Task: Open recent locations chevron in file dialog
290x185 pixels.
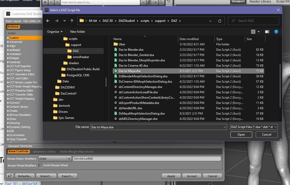Action: [64, 21]
